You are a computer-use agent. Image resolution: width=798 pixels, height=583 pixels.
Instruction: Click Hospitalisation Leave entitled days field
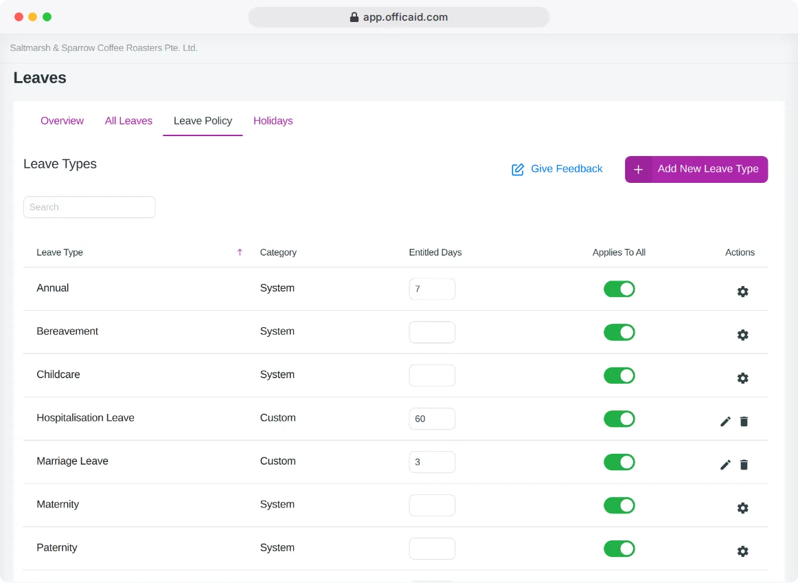pos(432,419)
